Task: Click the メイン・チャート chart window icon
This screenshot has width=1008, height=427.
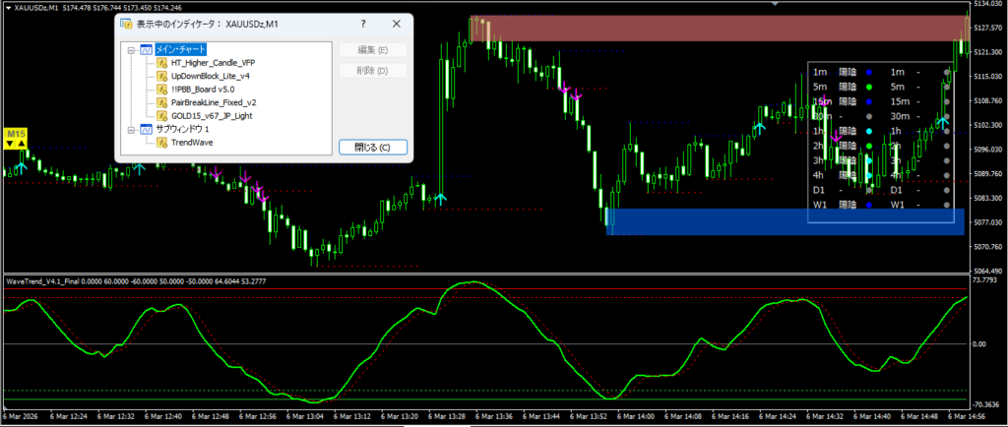Action: pos(146,49)
